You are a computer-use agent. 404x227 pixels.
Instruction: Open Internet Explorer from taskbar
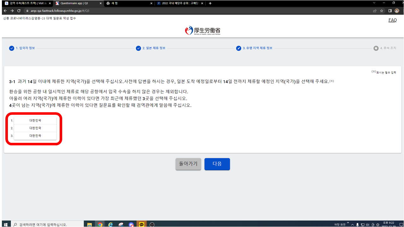tap(110, 224)
